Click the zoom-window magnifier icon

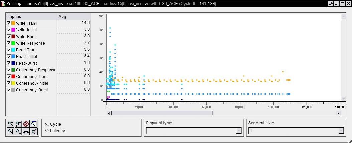point(34,124)
